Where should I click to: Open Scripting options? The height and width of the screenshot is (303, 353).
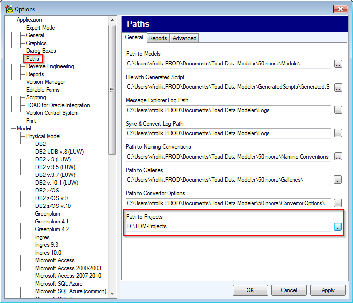[36, 97]
